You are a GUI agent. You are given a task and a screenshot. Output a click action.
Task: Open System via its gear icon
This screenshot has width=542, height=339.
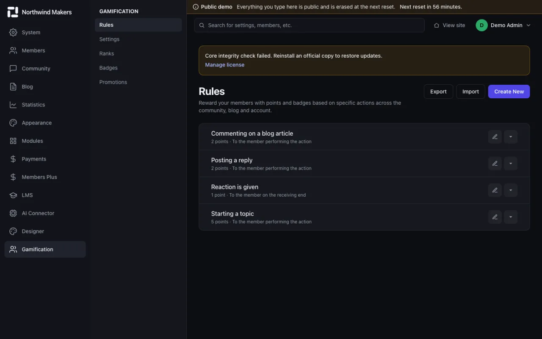13,32
